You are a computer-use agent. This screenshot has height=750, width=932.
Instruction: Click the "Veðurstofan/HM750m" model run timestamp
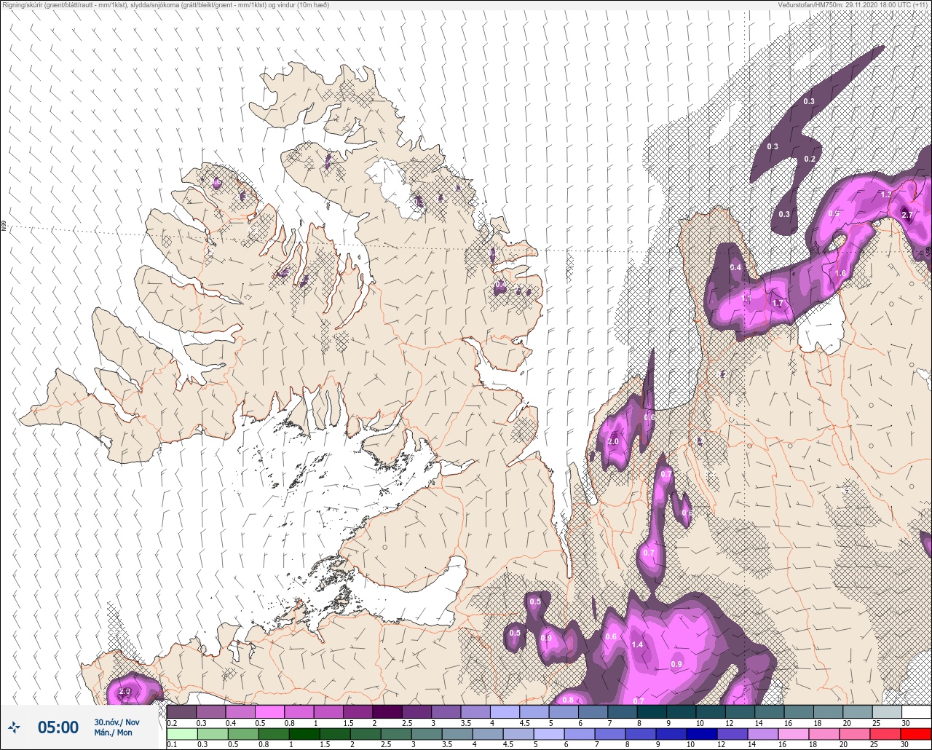point(853,5)
